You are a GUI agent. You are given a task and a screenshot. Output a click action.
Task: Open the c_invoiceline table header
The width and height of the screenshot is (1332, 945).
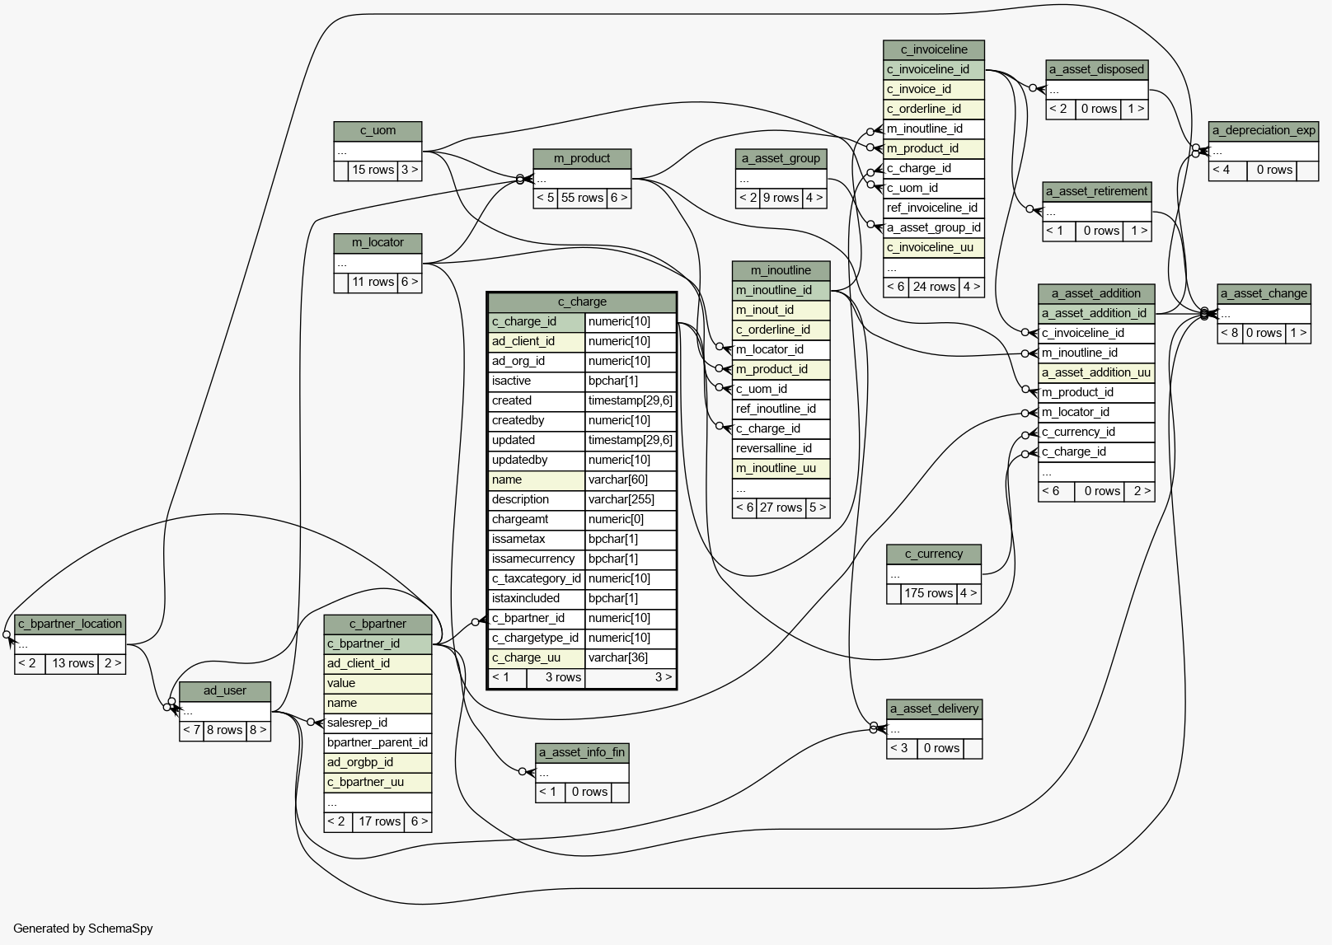pos(934,49)
